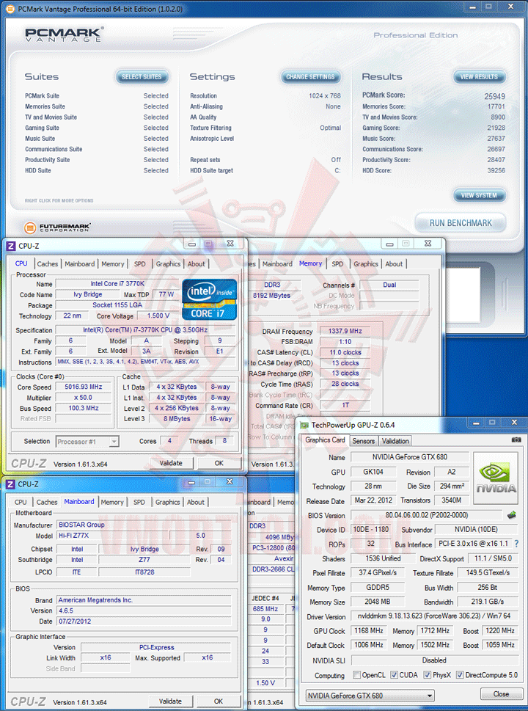Click the CHANGE SETTINGS button

(310, 76)
